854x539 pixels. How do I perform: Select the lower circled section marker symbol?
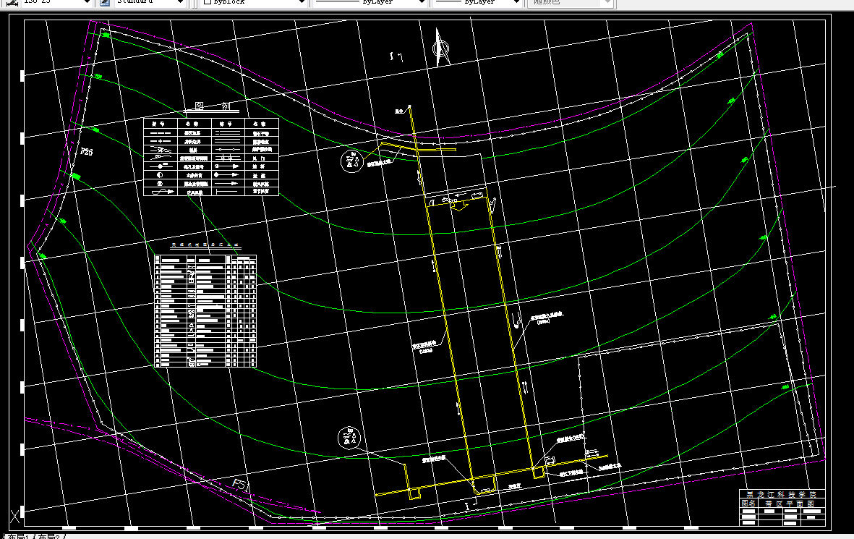point(349,438)
